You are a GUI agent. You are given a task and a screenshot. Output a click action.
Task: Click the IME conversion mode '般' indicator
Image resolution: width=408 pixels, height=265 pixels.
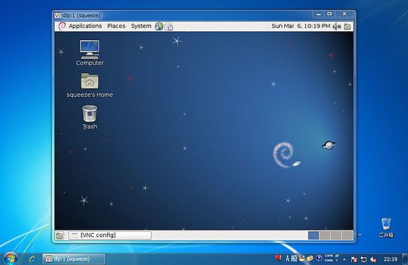click(x=294, y=259)
